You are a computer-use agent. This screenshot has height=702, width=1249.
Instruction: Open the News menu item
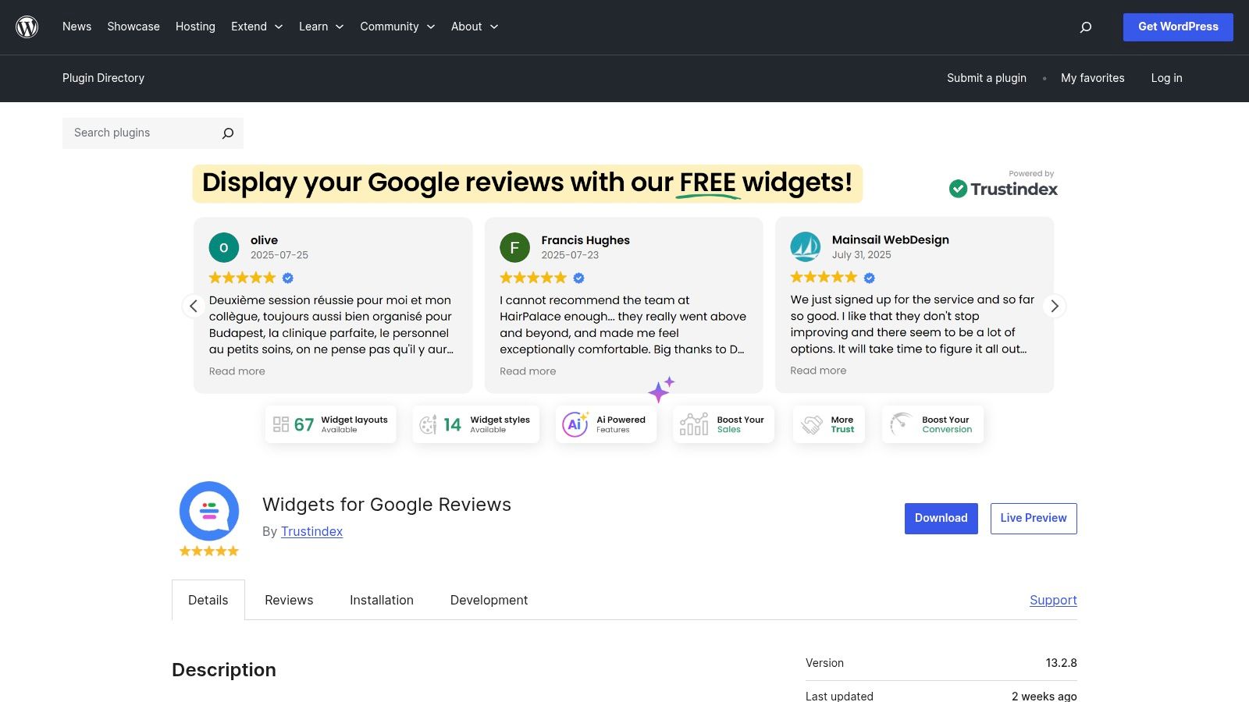pos(77,27)
